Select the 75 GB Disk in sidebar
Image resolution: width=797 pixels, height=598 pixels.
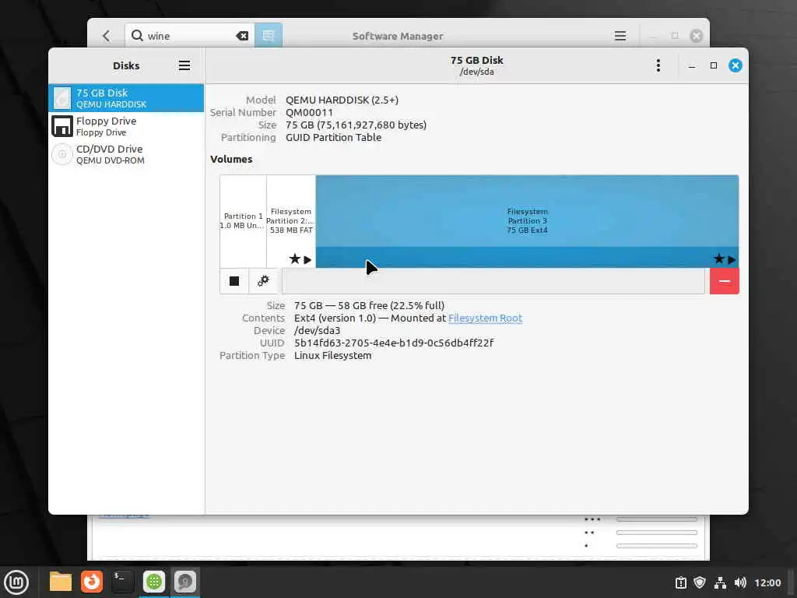click(x=126, y=98)
